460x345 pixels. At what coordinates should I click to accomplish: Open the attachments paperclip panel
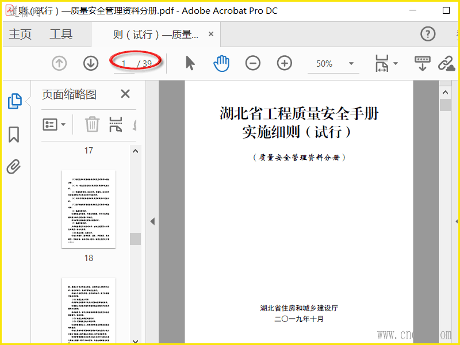pyautogui.click(x=13, y=167)
